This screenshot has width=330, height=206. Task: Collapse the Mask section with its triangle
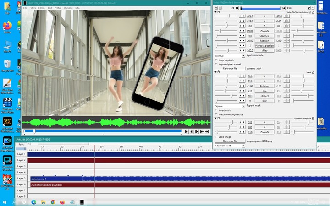tap(215, 72)
